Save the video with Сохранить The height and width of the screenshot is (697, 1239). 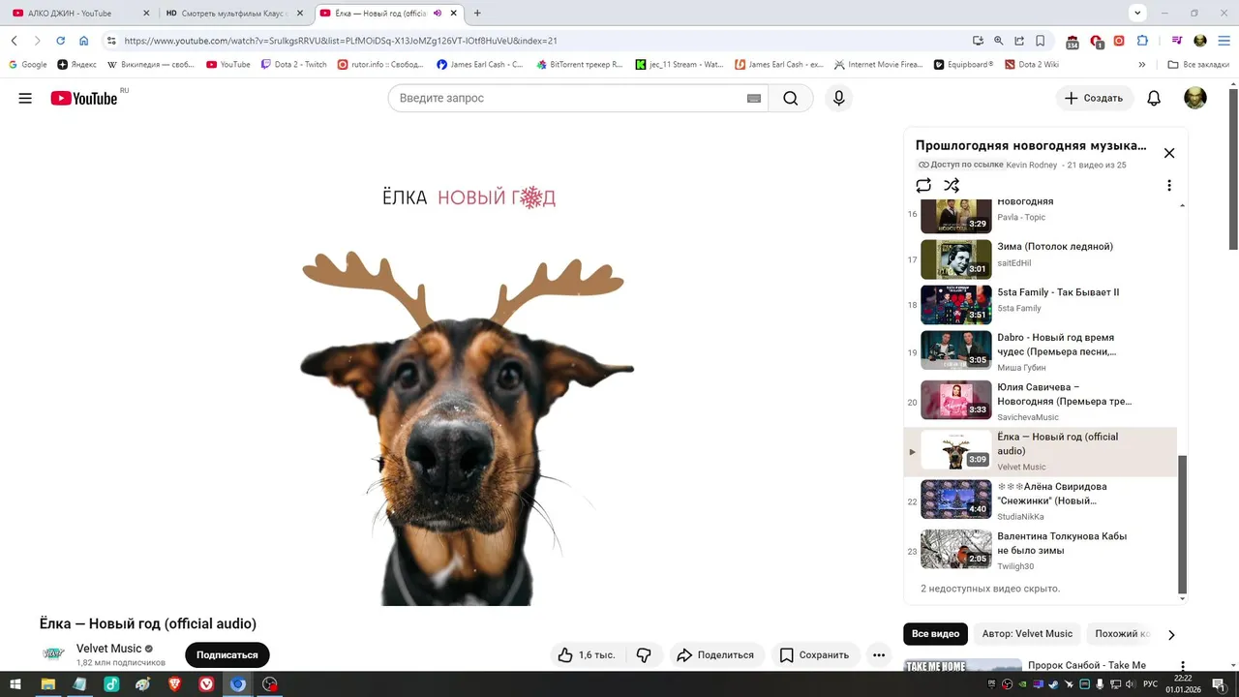(814, 655)
